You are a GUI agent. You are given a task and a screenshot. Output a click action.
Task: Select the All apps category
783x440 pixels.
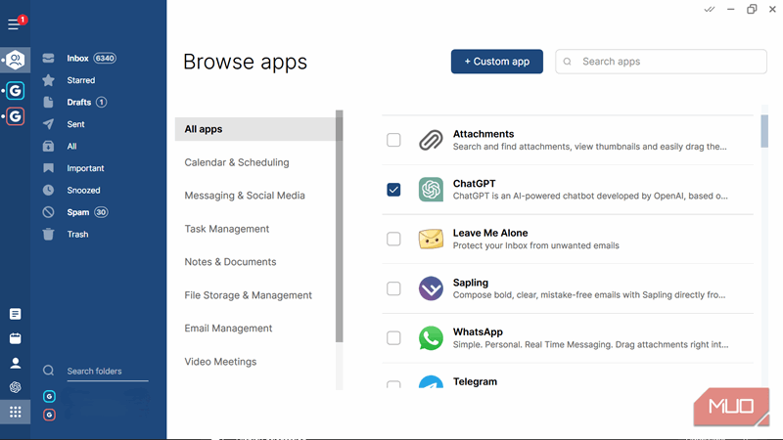[x=255, y=129]
